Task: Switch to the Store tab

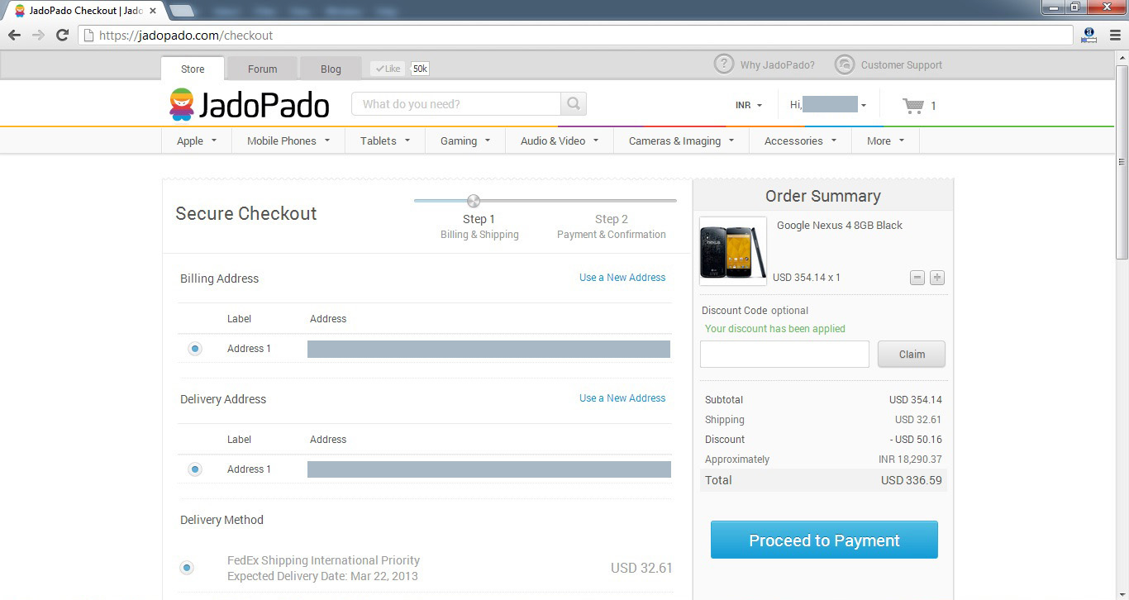Action: pyautogui.click(x=193, y=69)
